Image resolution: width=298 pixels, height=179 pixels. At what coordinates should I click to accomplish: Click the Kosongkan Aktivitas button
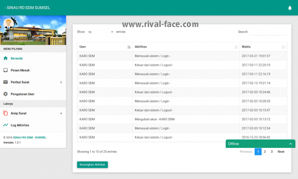click(92, 165)
